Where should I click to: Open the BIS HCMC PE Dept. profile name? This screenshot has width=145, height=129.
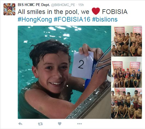click(x=34, y=5)
